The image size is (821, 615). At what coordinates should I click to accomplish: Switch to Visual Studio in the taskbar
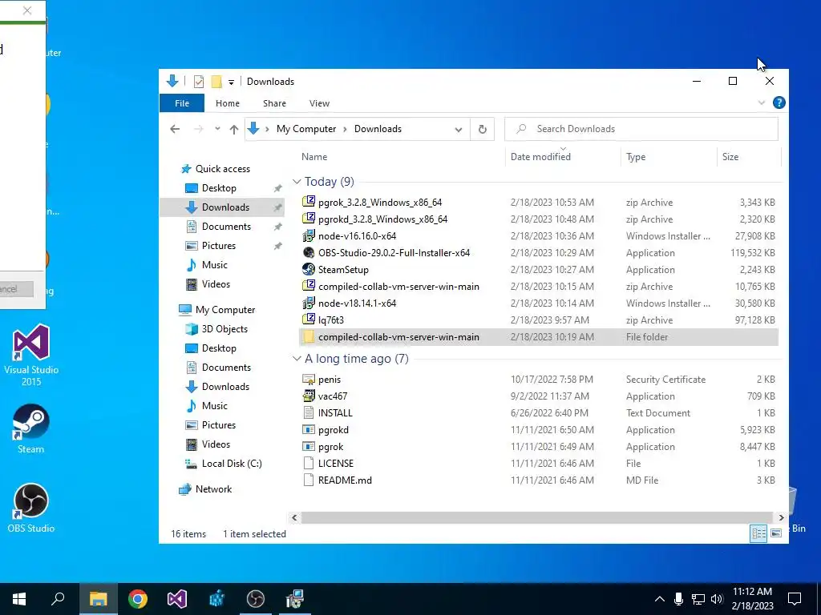(x=177, y=599)
